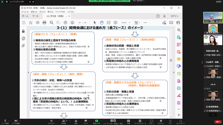The image size is (223, 125).
Task: Click the Save file icon in Acrobat toolbar
Action: point(24,23)
